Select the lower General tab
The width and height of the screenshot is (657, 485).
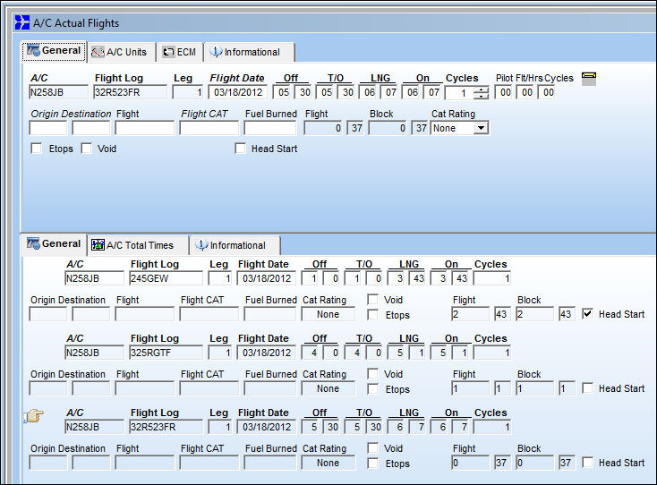tap(54, 243)
